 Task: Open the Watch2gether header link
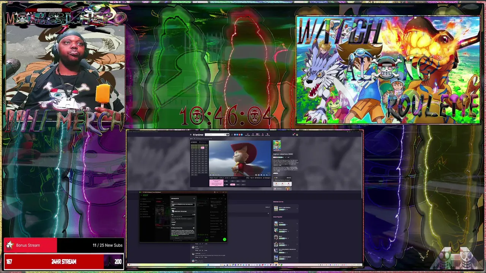pos(248,135)
